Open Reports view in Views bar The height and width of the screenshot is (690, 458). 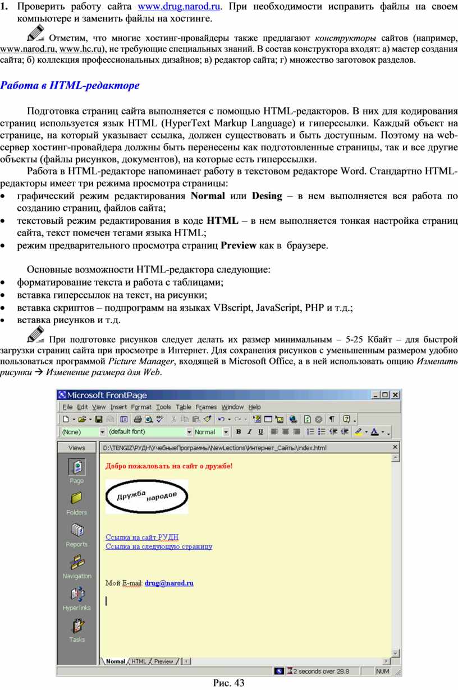pos(77,535)
